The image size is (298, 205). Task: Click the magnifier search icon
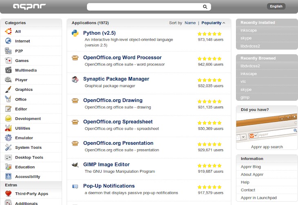click(205, 7)
